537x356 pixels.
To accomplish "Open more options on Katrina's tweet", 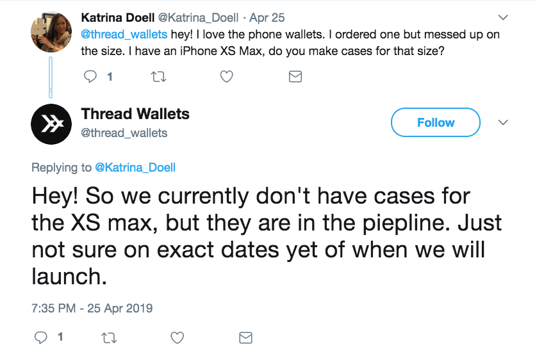I will pos(503,17).
